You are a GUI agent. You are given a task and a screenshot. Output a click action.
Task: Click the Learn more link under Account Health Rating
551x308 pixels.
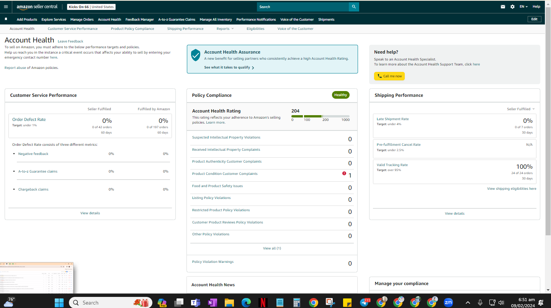(x=216, y=122)
